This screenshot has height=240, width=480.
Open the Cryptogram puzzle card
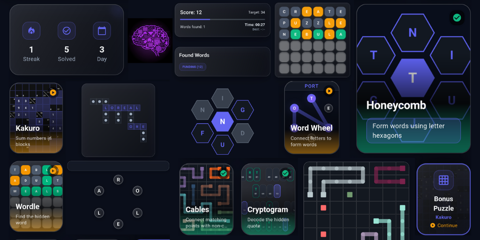[x=268, y=199]
